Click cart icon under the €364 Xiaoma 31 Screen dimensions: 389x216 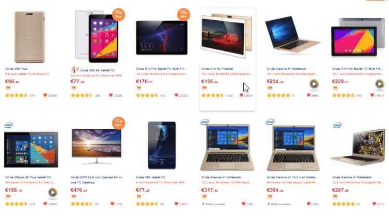pos(270,197)
